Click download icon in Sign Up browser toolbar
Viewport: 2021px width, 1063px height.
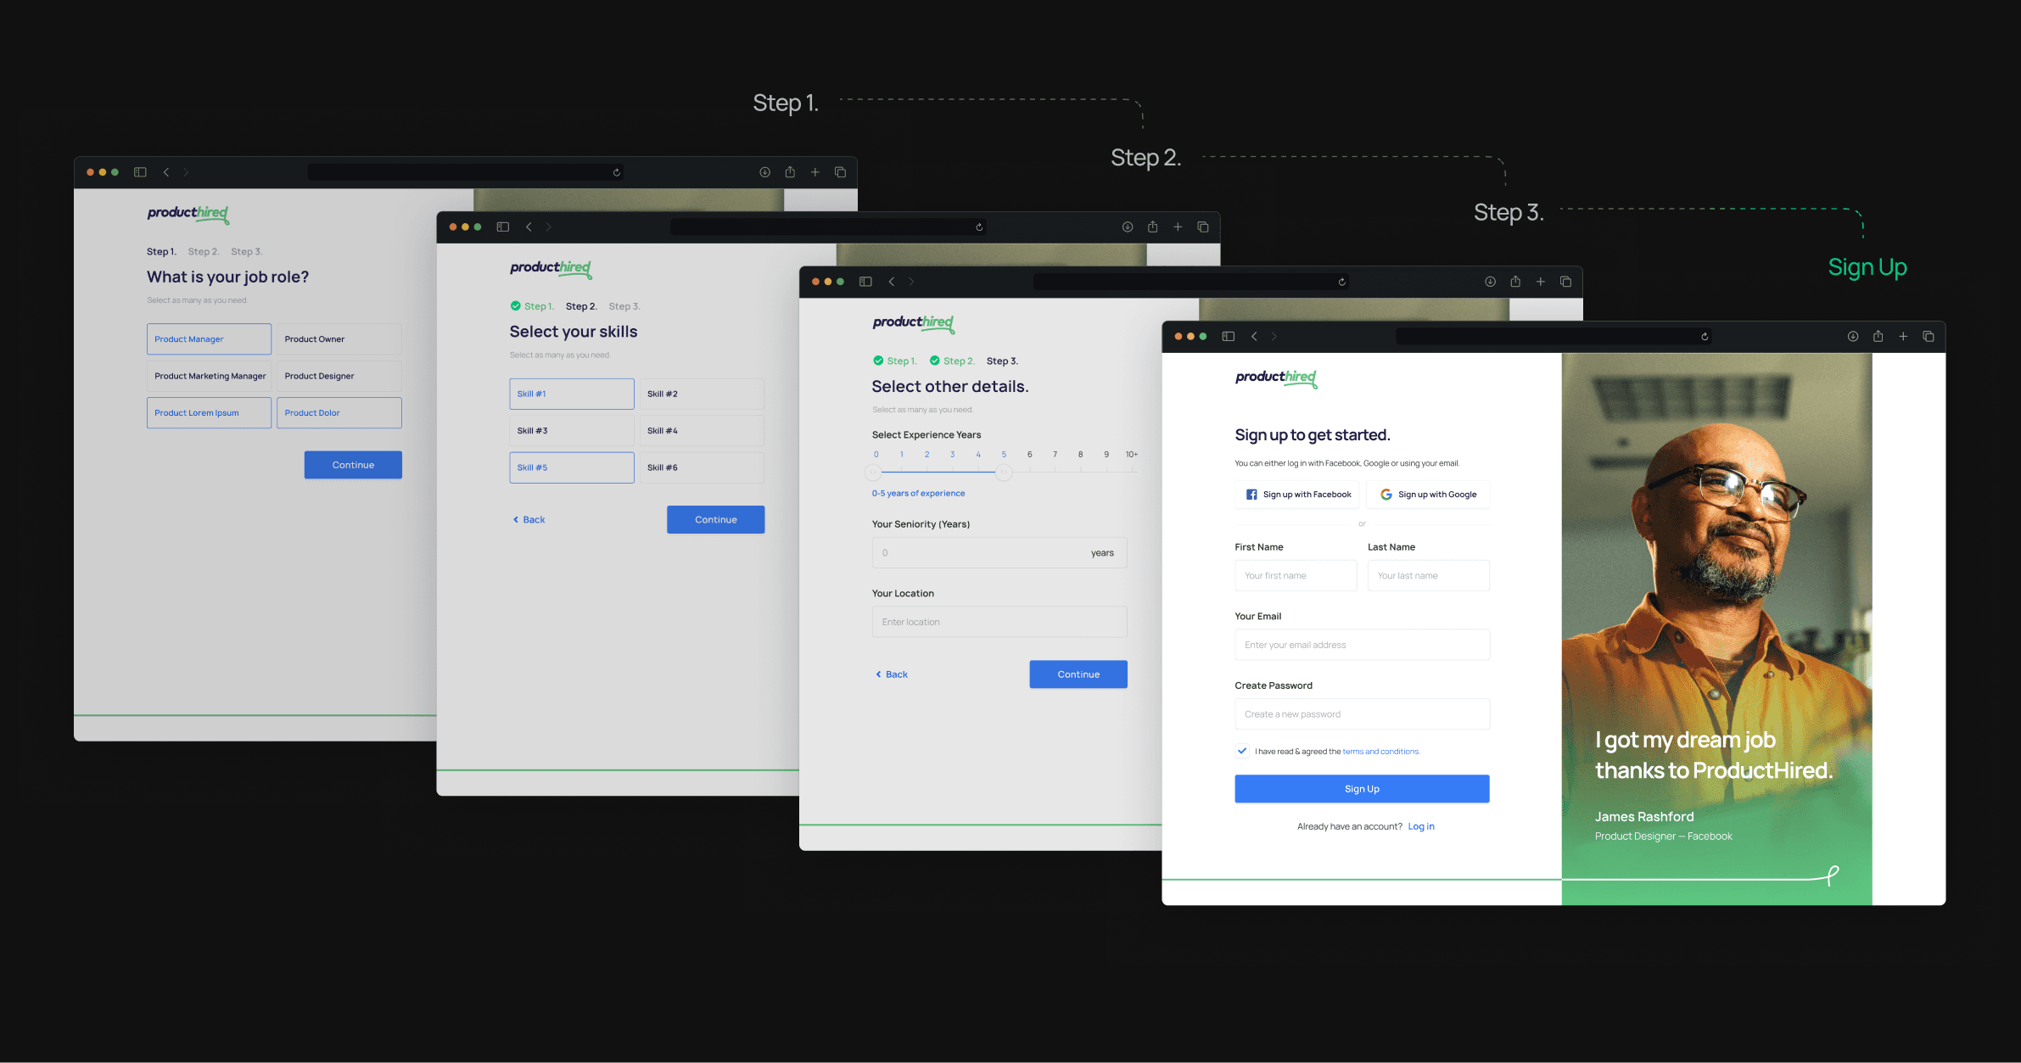click(x=1853, y=337)
